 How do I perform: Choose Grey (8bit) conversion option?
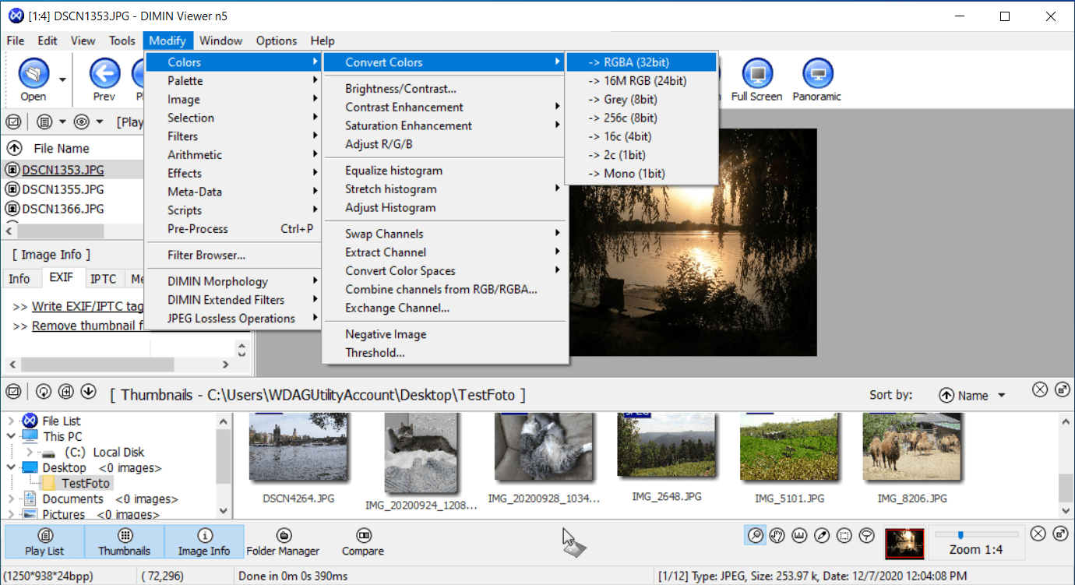630,100
